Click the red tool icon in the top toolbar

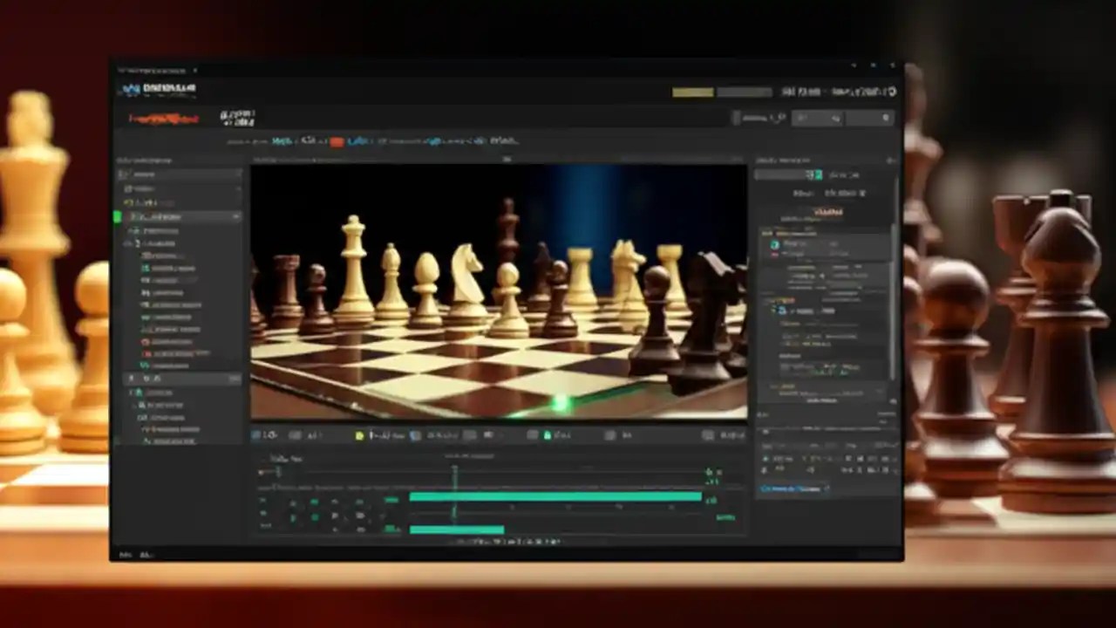pyautogui.click(x=337, y=140)
